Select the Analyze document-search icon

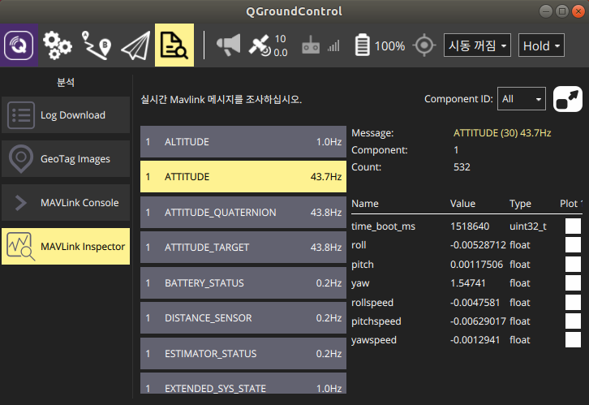pos(174,45)
